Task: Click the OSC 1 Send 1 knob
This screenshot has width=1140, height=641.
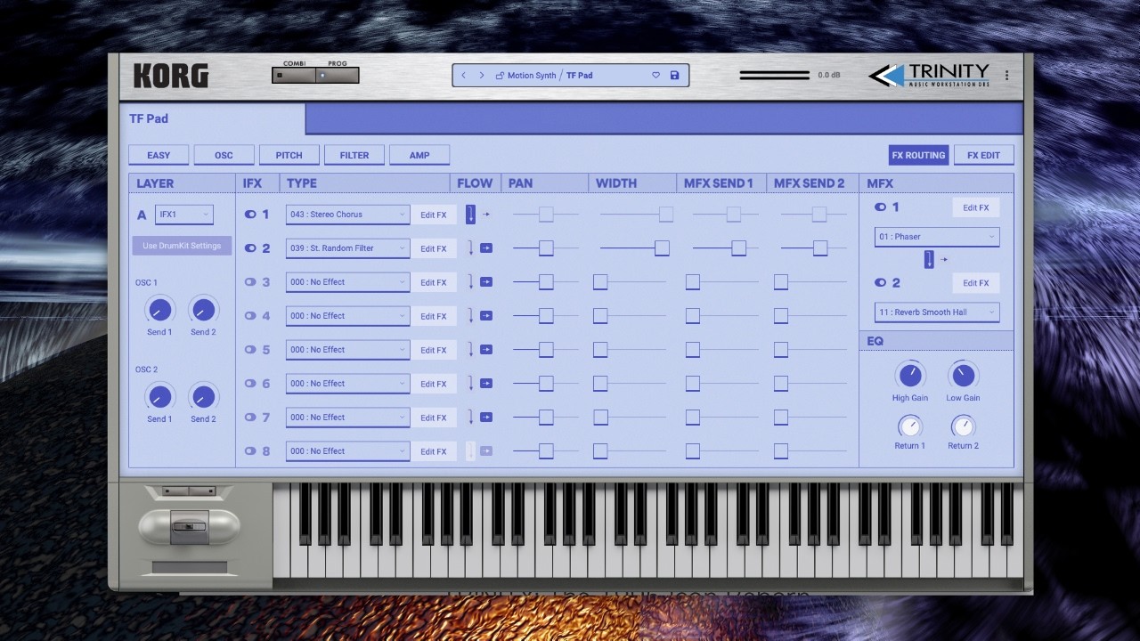Action: click(x=159, y=310)
